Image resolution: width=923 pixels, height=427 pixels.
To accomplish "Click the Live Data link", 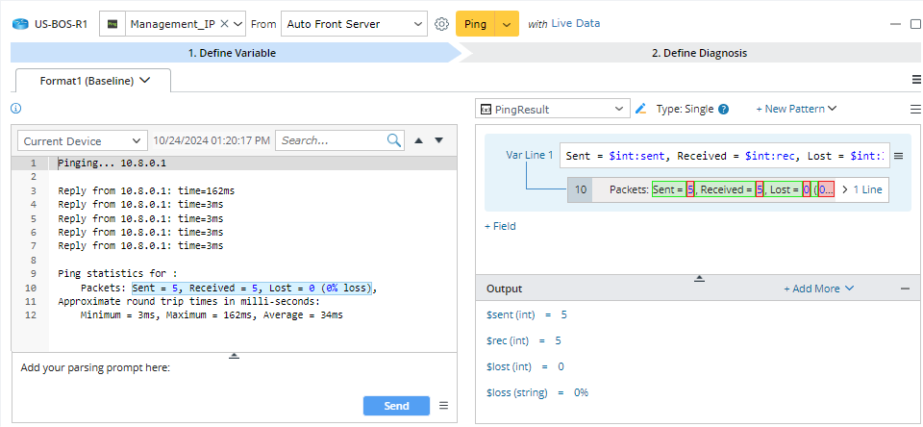I will pos(575,24).
